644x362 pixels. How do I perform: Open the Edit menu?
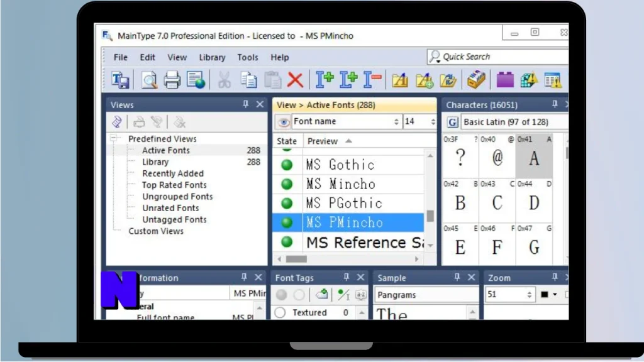147,57
